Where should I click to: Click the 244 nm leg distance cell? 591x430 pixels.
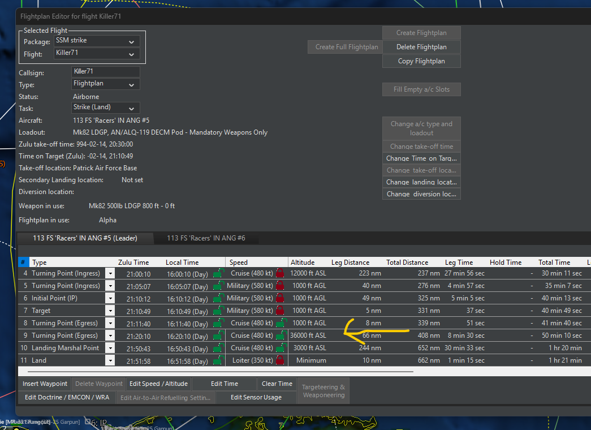click(x=370, y=348)
